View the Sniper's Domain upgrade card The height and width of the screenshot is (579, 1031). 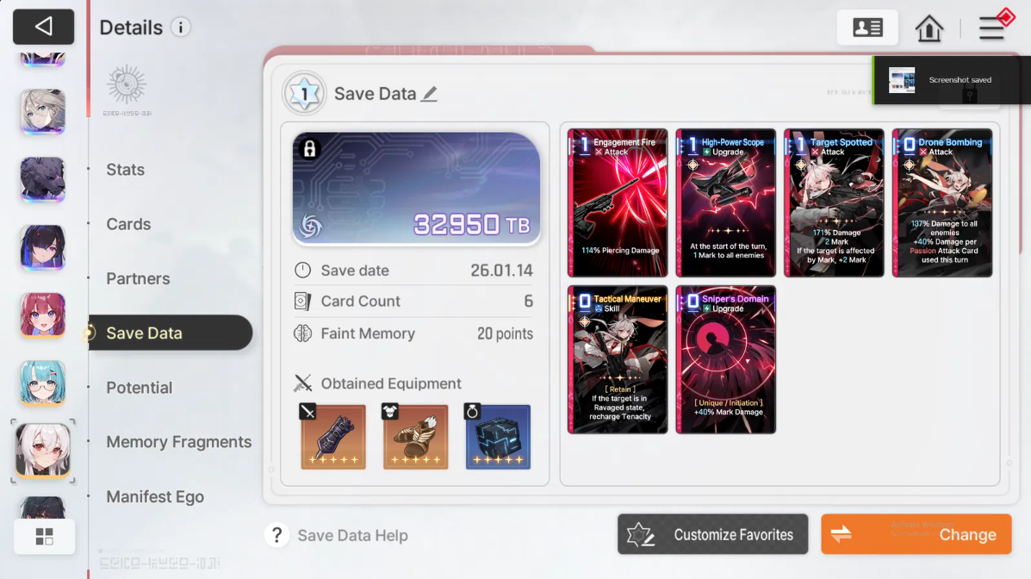[726, 359]
